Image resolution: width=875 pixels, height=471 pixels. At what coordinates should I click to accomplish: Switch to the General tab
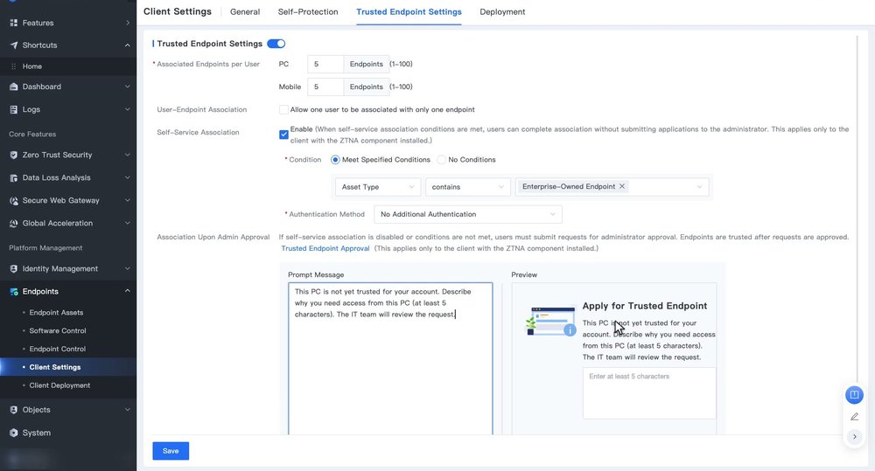point(245,11)
